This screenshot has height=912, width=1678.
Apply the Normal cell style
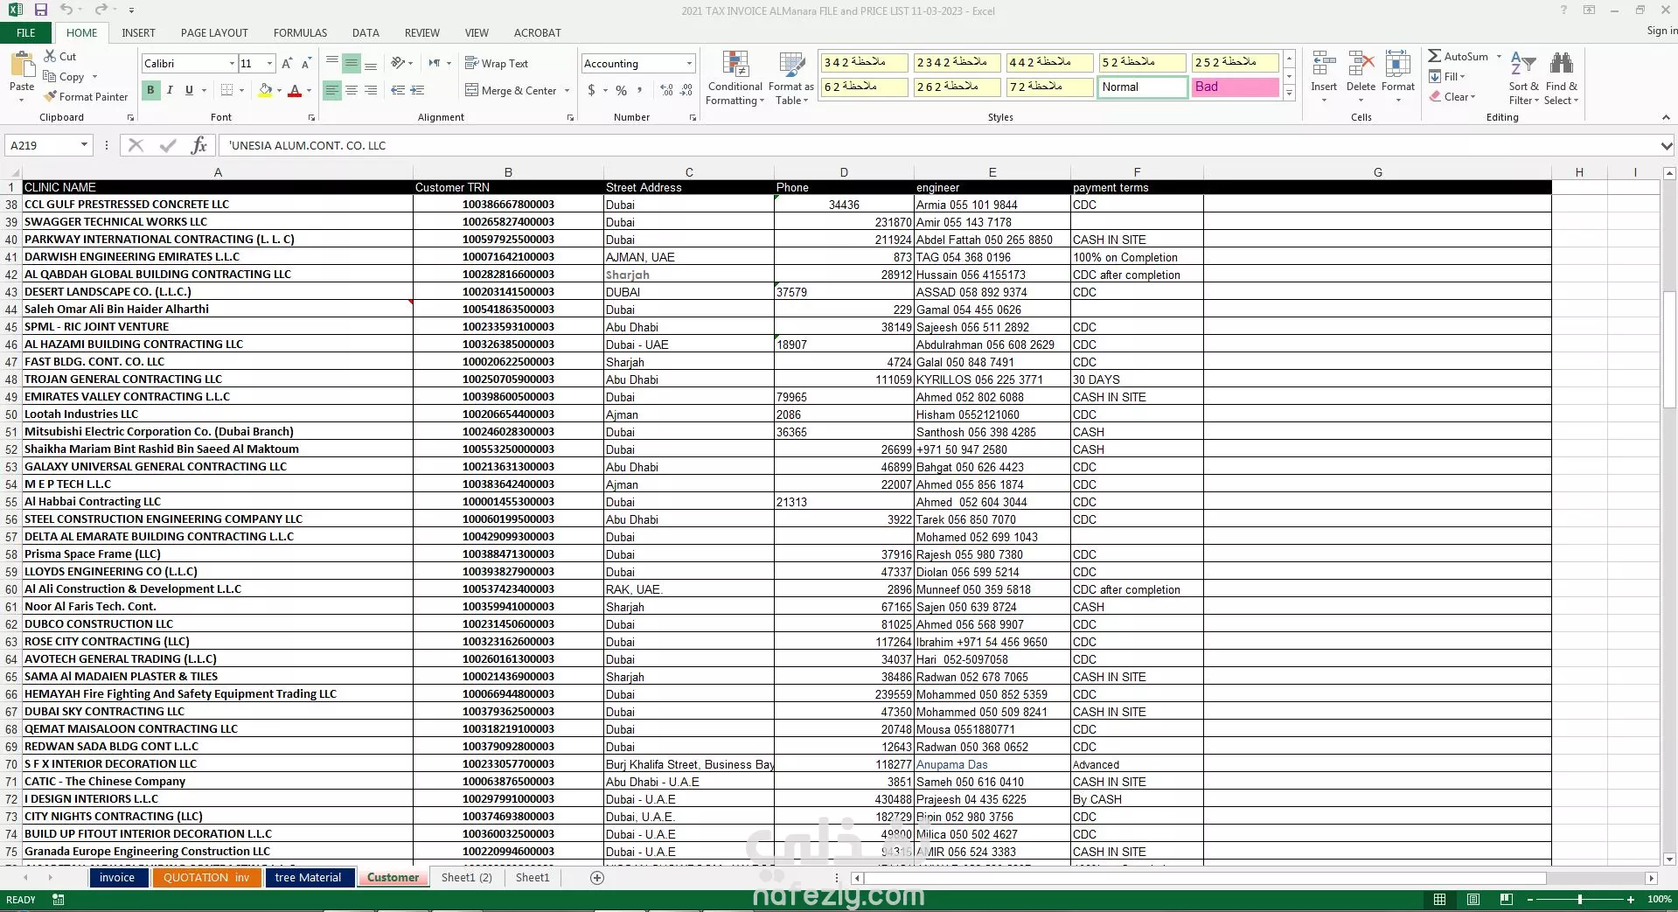[x=1142, y=87]
